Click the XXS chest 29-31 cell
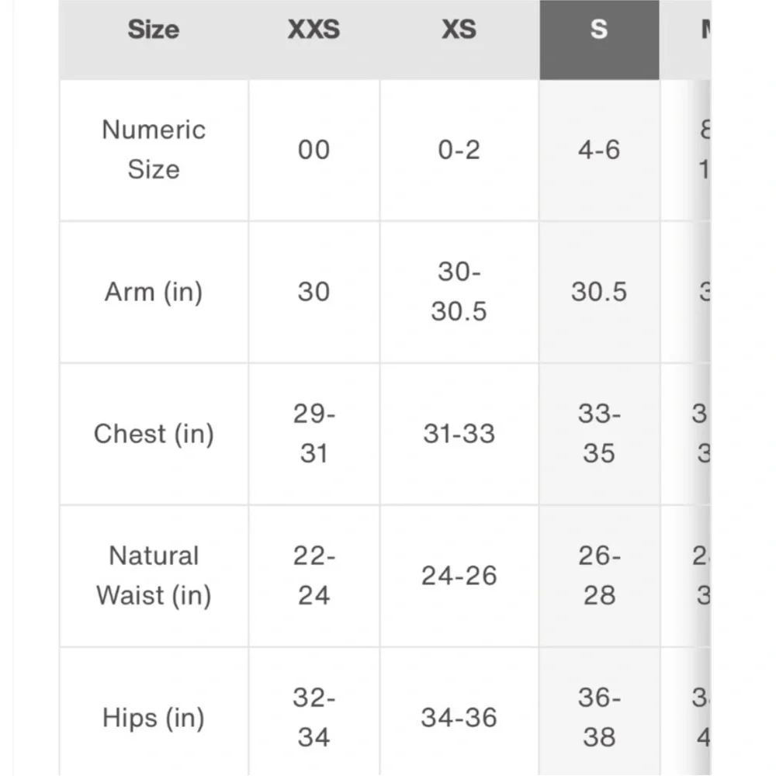Screen dimensions: 776x776 pyautogui.click(x=314, y=434)
